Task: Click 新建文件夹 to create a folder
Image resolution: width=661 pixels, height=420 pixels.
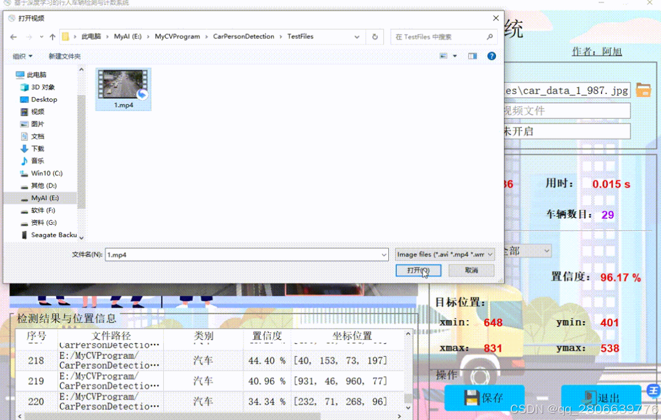Action: (64, 56)
